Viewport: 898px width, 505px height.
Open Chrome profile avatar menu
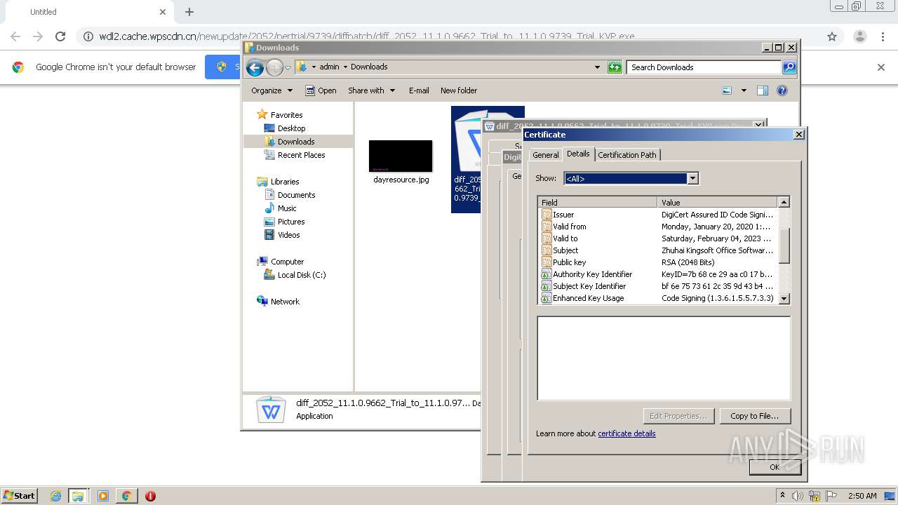tap(859, 36)
